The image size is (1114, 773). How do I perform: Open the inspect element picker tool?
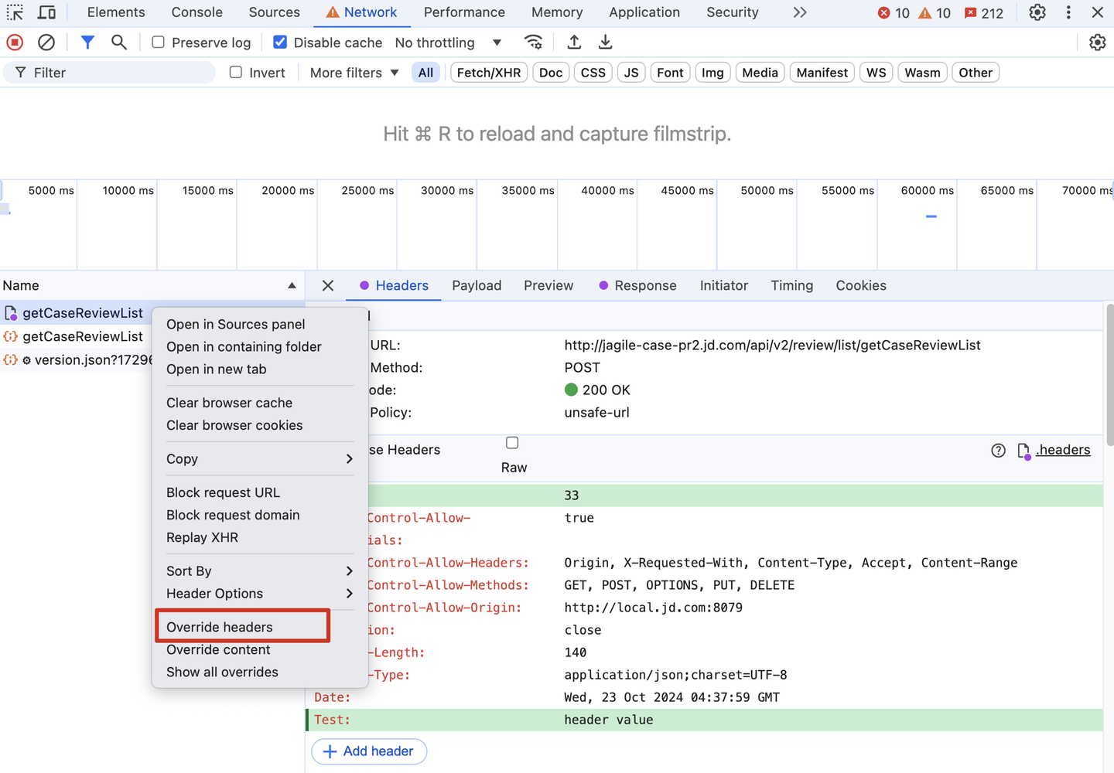[x=15, y=12]
